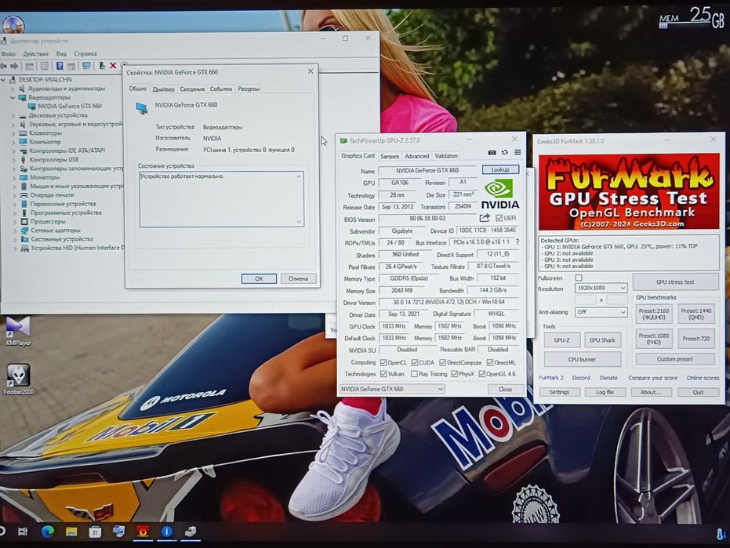Launch the CPU burner tool
730x548 pixels.
point(582,359)
